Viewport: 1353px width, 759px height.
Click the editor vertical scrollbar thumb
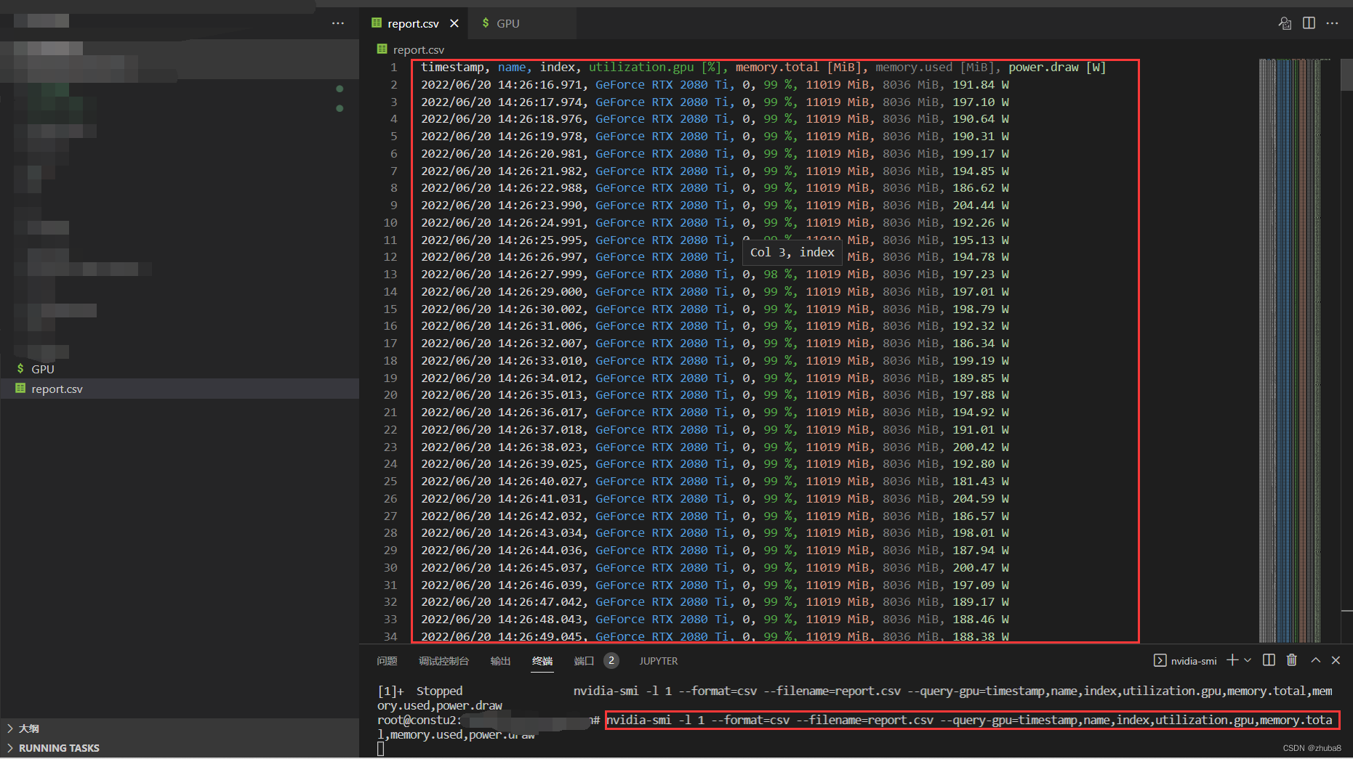pos(1346,74)
